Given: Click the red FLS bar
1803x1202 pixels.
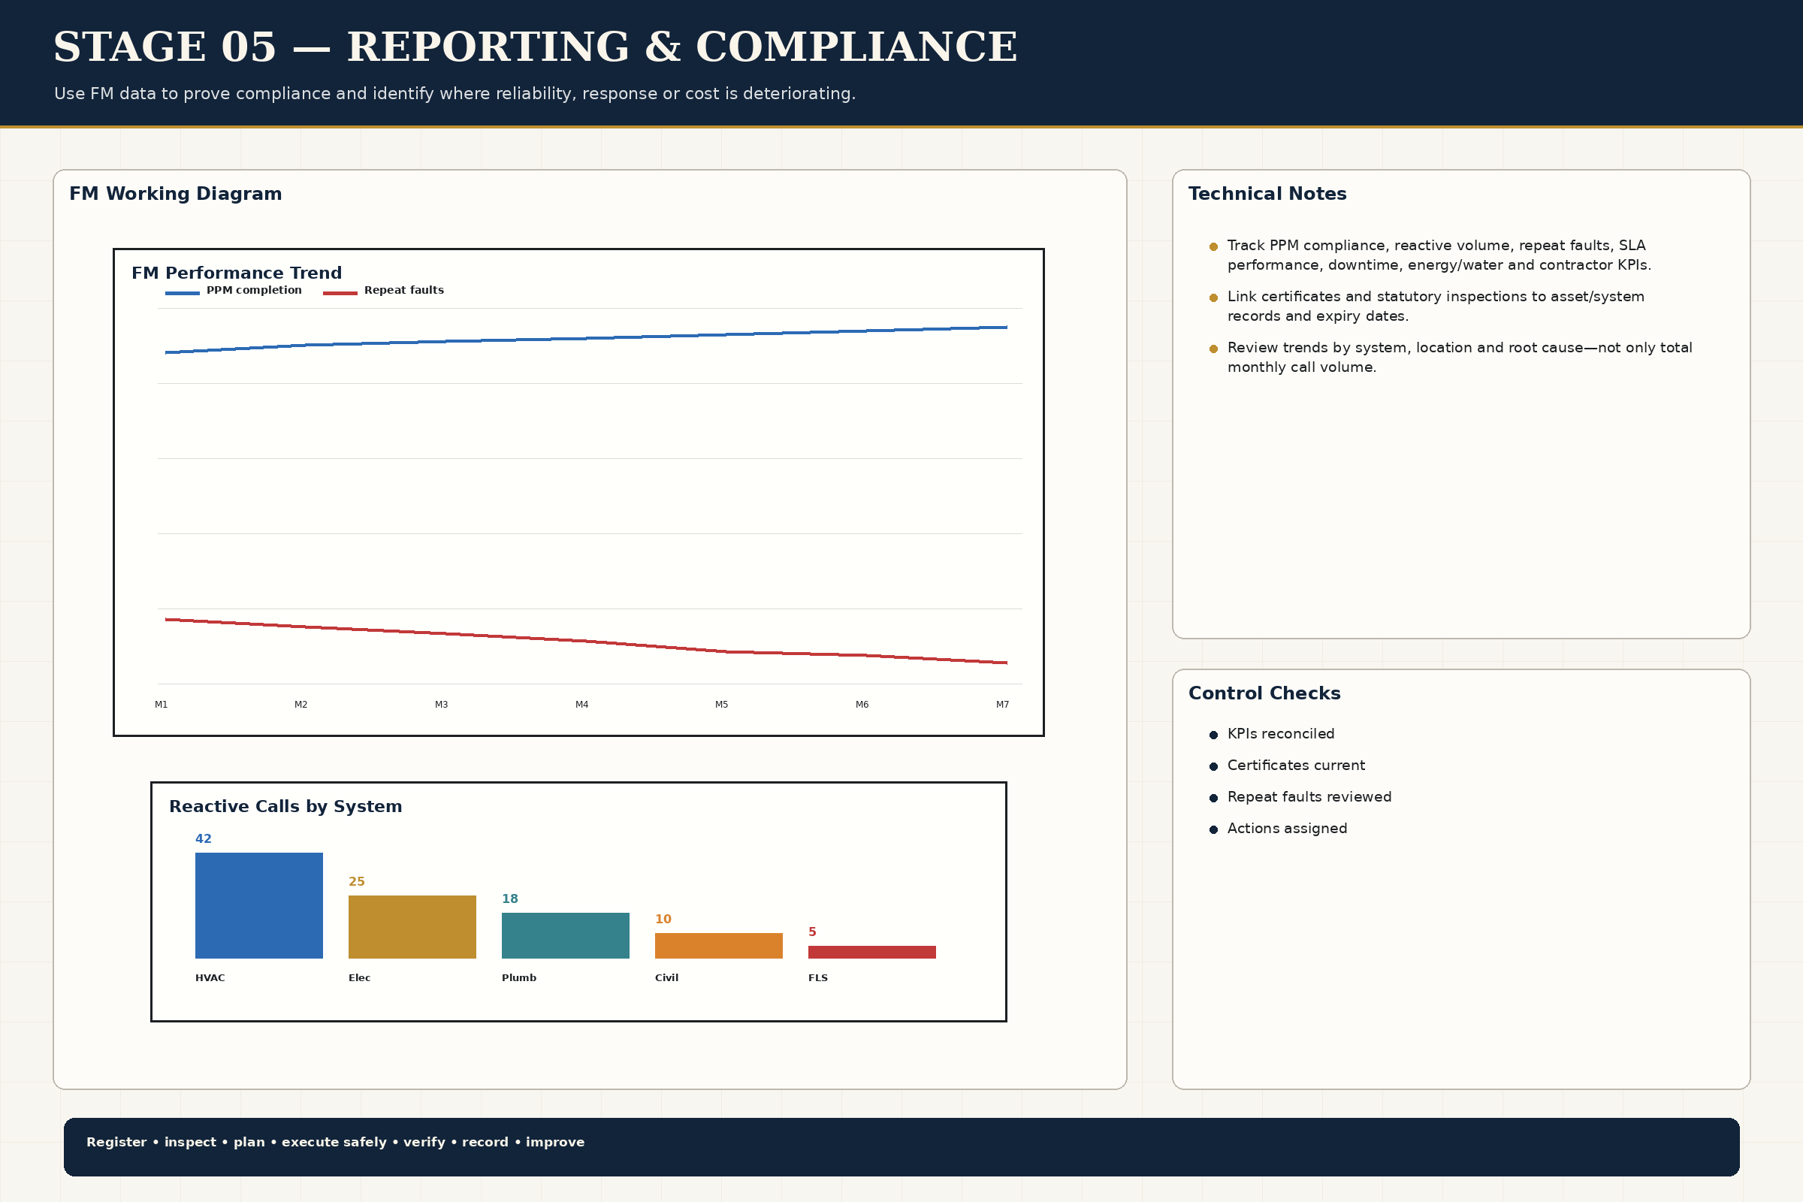Looking at the screenshot, I should point(872,952).
